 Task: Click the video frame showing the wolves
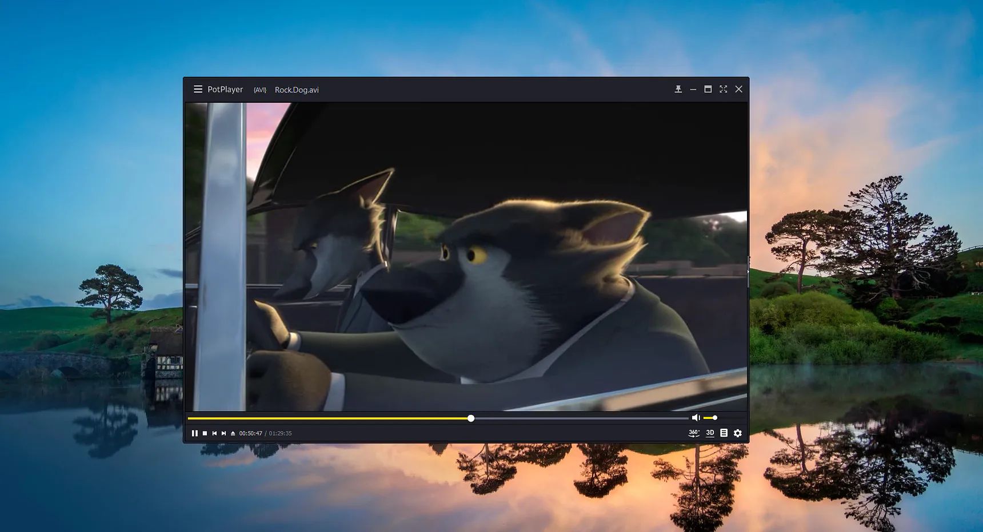(x=466, y=256)
